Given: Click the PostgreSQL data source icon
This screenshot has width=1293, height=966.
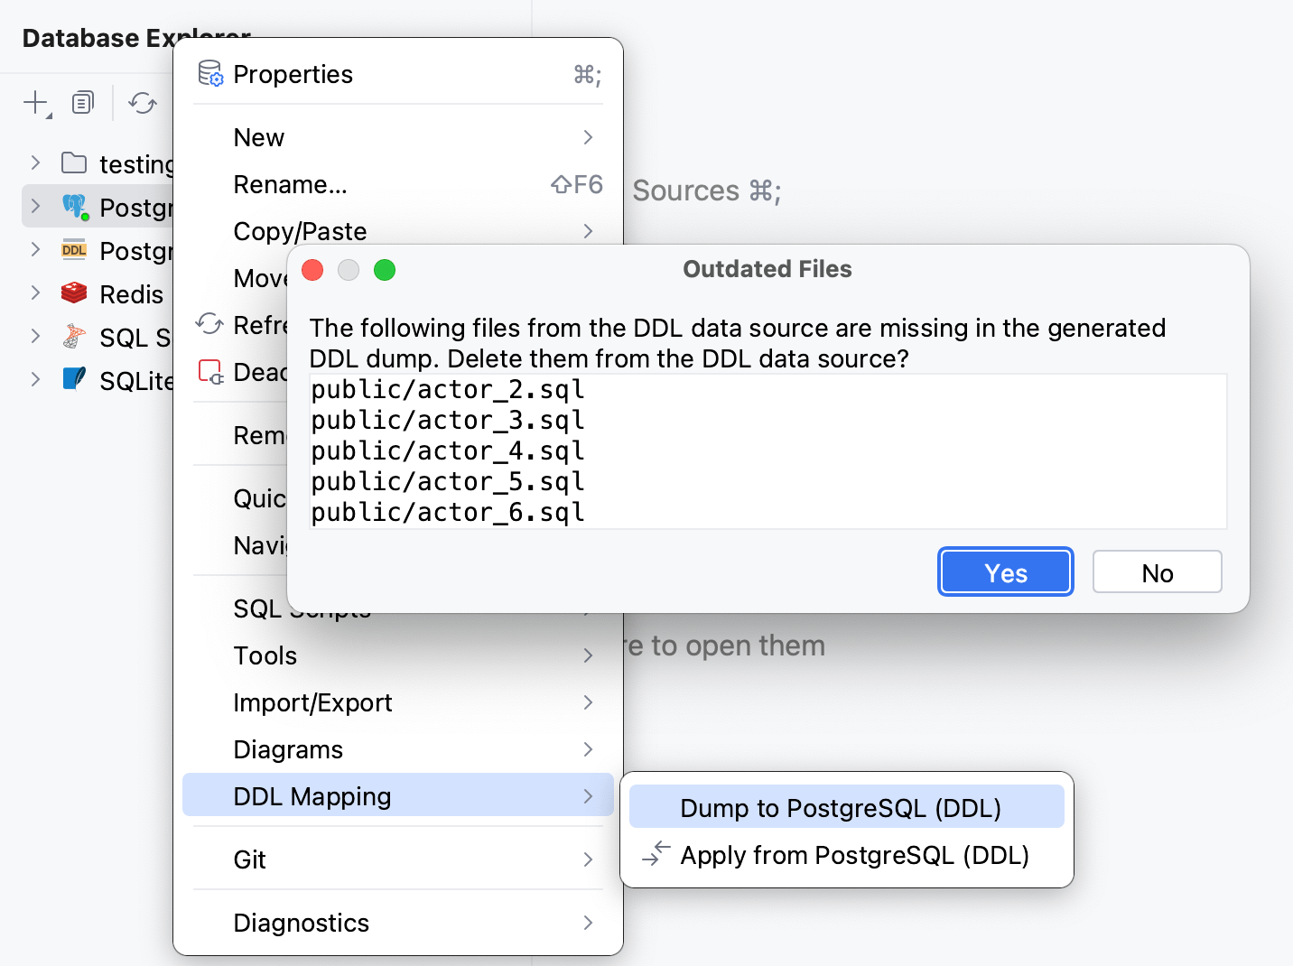Looking at the screenshot, I should (76, 206).
